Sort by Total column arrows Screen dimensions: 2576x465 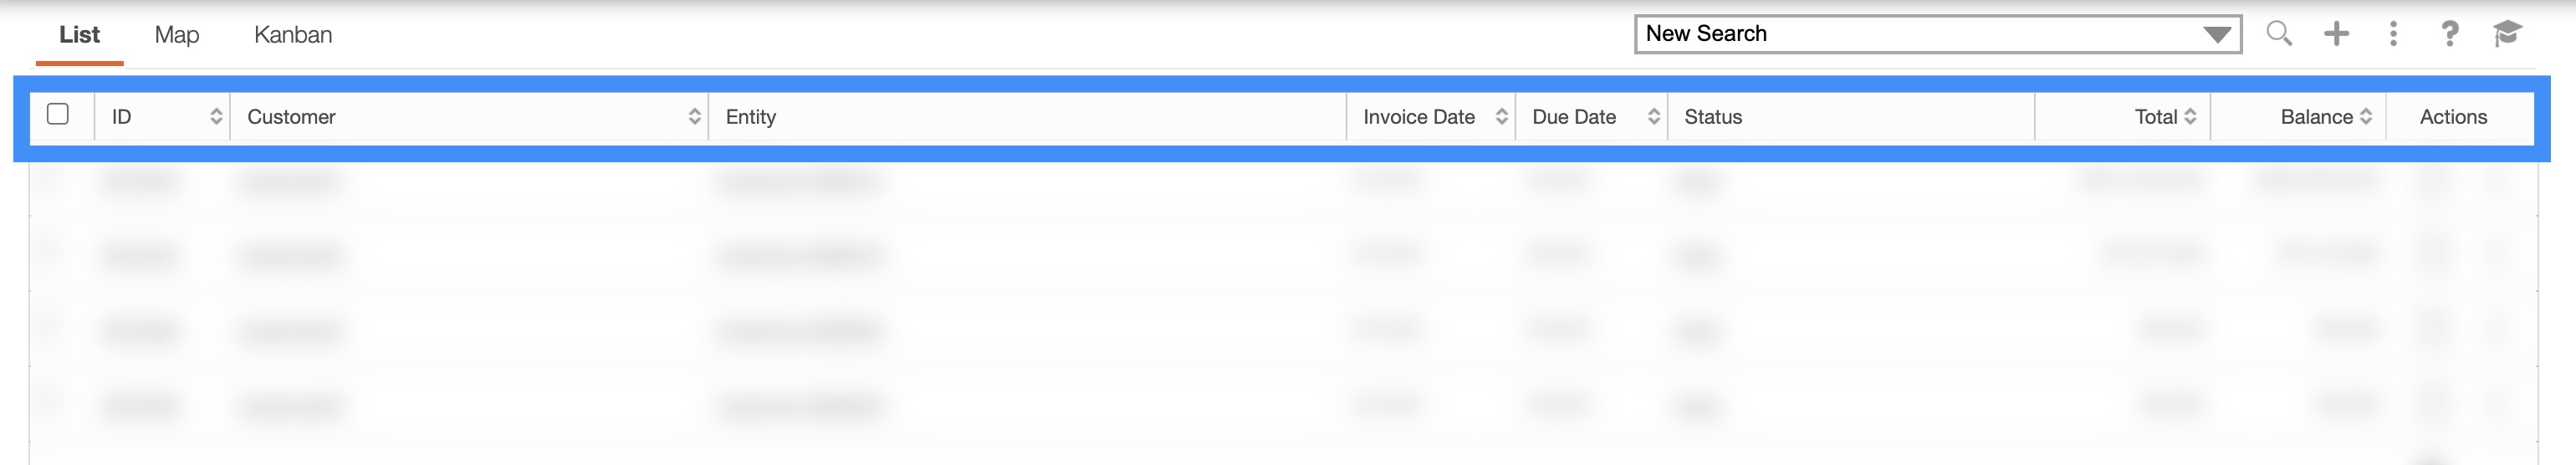(x=2190, y=117)
